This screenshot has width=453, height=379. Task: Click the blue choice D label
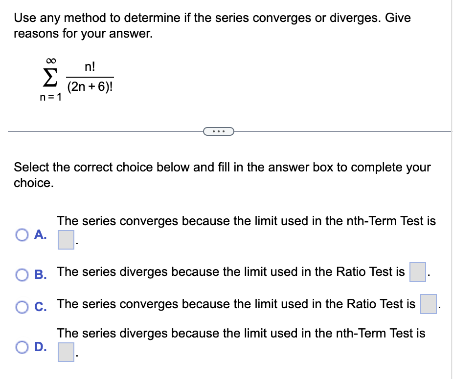coord(41,348)
